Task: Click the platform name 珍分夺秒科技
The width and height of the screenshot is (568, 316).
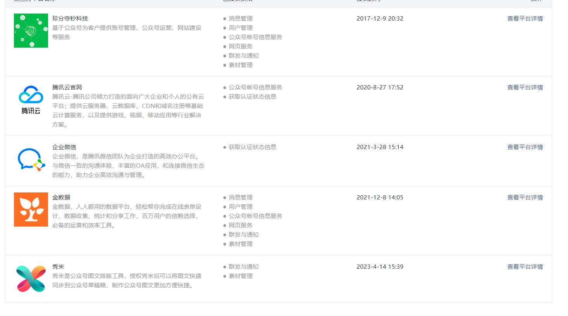Action: (x=70, y=19)
